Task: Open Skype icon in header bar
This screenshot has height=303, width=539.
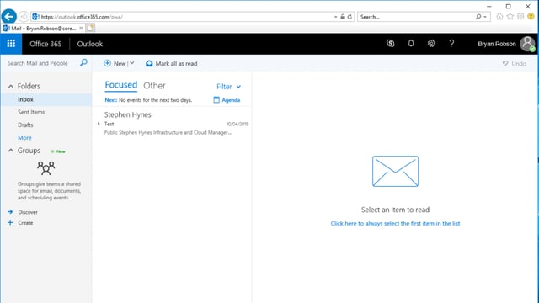Action: pyautogui.click(x=390, y=43)
